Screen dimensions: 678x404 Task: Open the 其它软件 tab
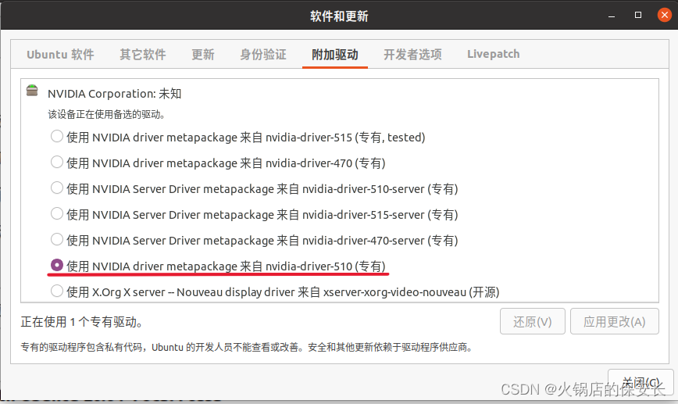point(143,55)
